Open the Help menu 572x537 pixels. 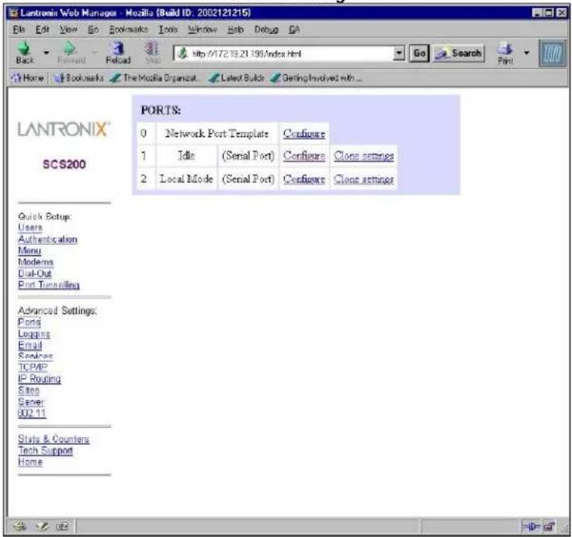[235, 29]
